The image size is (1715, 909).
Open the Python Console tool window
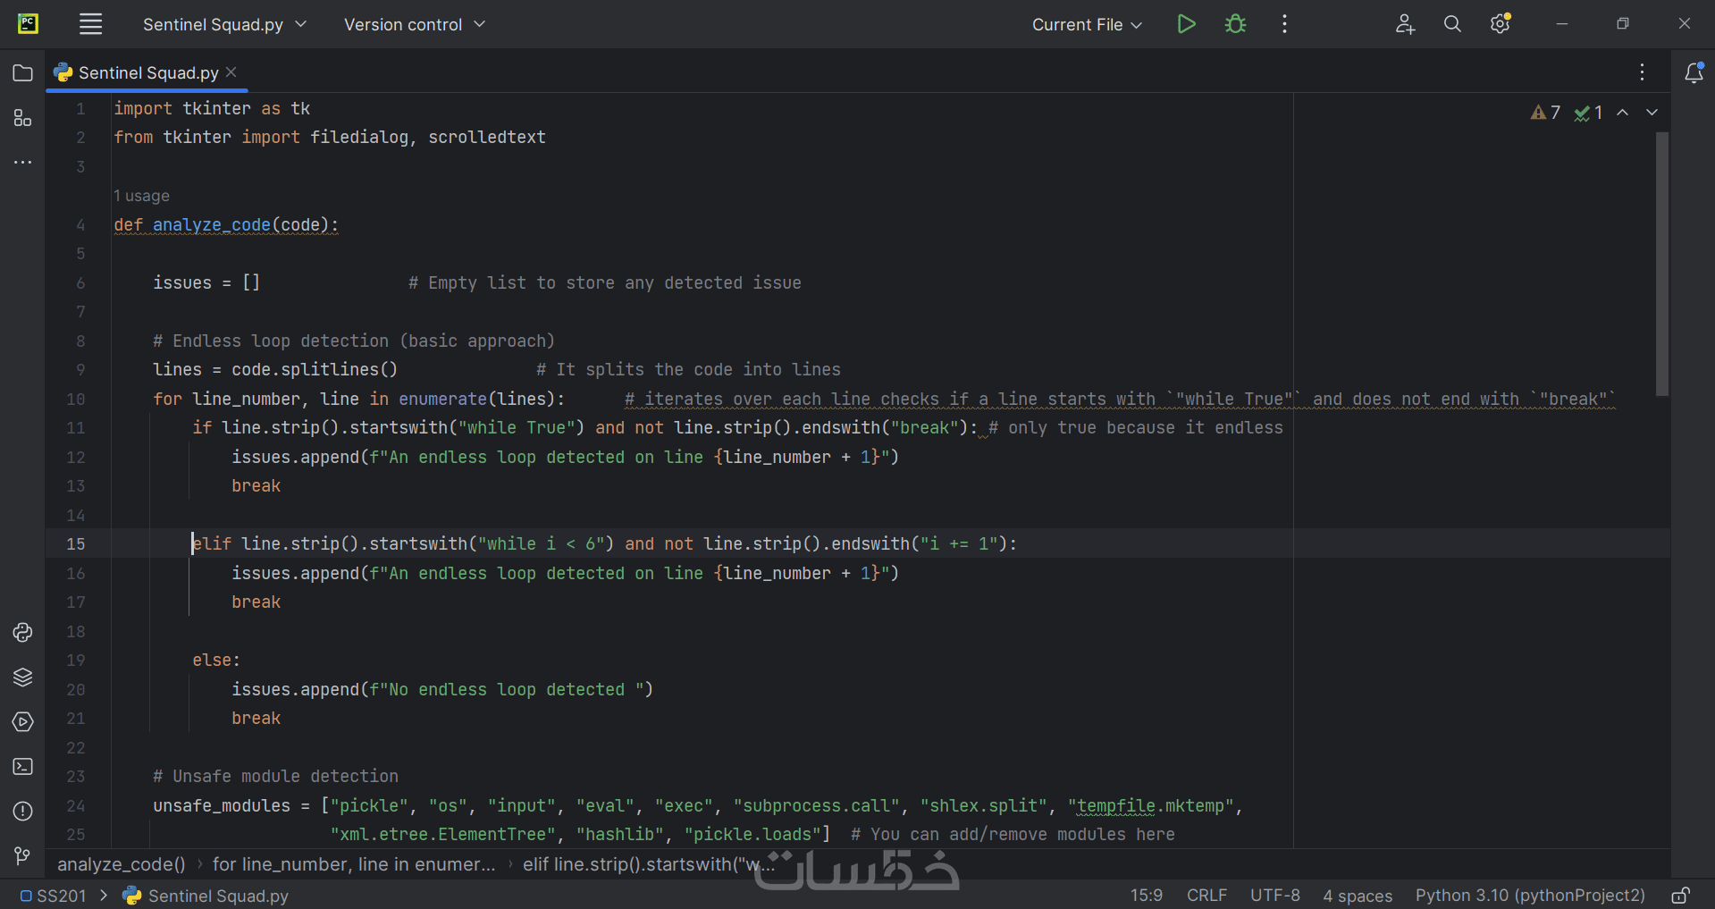(x=23, y=633)
